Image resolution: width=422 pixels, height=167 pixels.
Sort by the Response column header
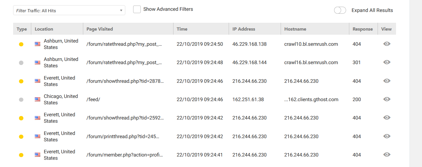tap(362, 29)
